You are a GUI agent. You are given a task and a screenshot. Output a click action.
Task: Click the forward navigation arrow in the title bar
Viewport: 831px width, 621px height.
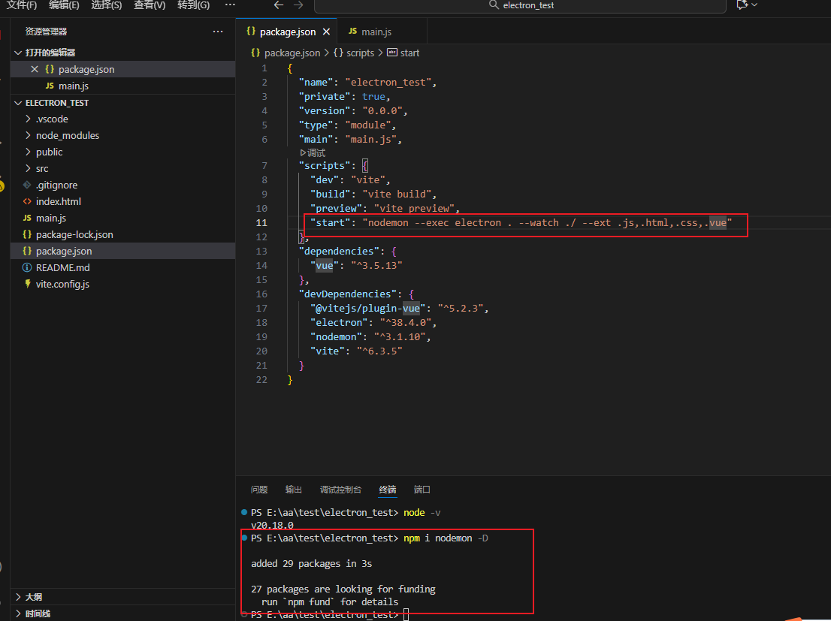(x=298, y=5)
